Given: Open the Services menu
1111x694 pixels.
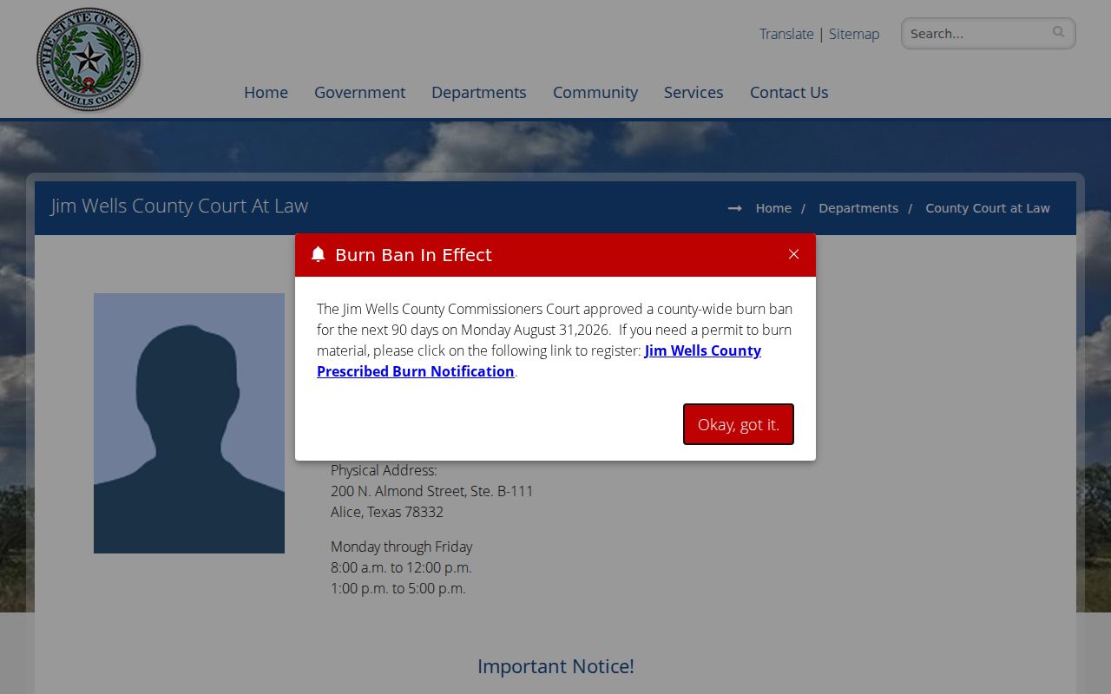Looking at the screenshot, I should coord(694,92).
